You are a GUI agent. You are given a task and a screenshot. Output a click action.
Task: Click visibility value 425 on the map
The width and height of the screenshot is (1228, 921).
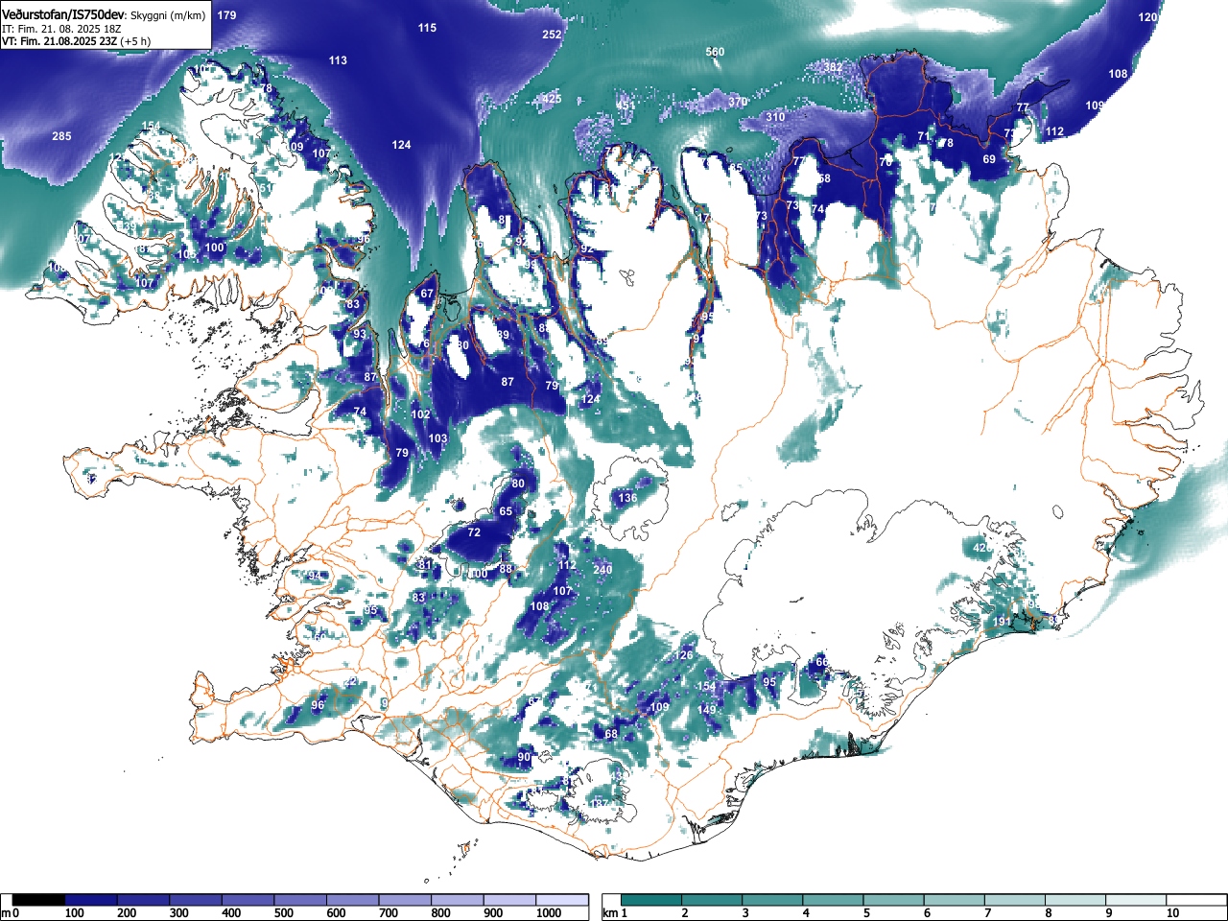[x=552, y=99]
